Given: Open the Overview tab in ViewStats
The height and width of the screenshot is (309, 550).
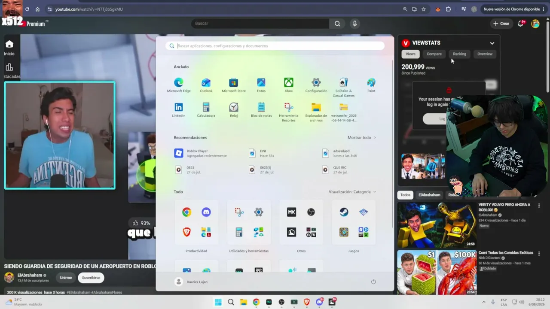Looking at the screenshot, I should point(485,54).
